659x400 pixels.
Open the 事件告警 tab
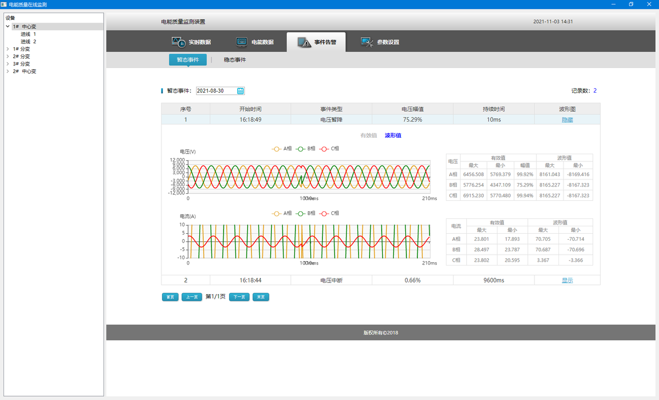click(316, 42)
